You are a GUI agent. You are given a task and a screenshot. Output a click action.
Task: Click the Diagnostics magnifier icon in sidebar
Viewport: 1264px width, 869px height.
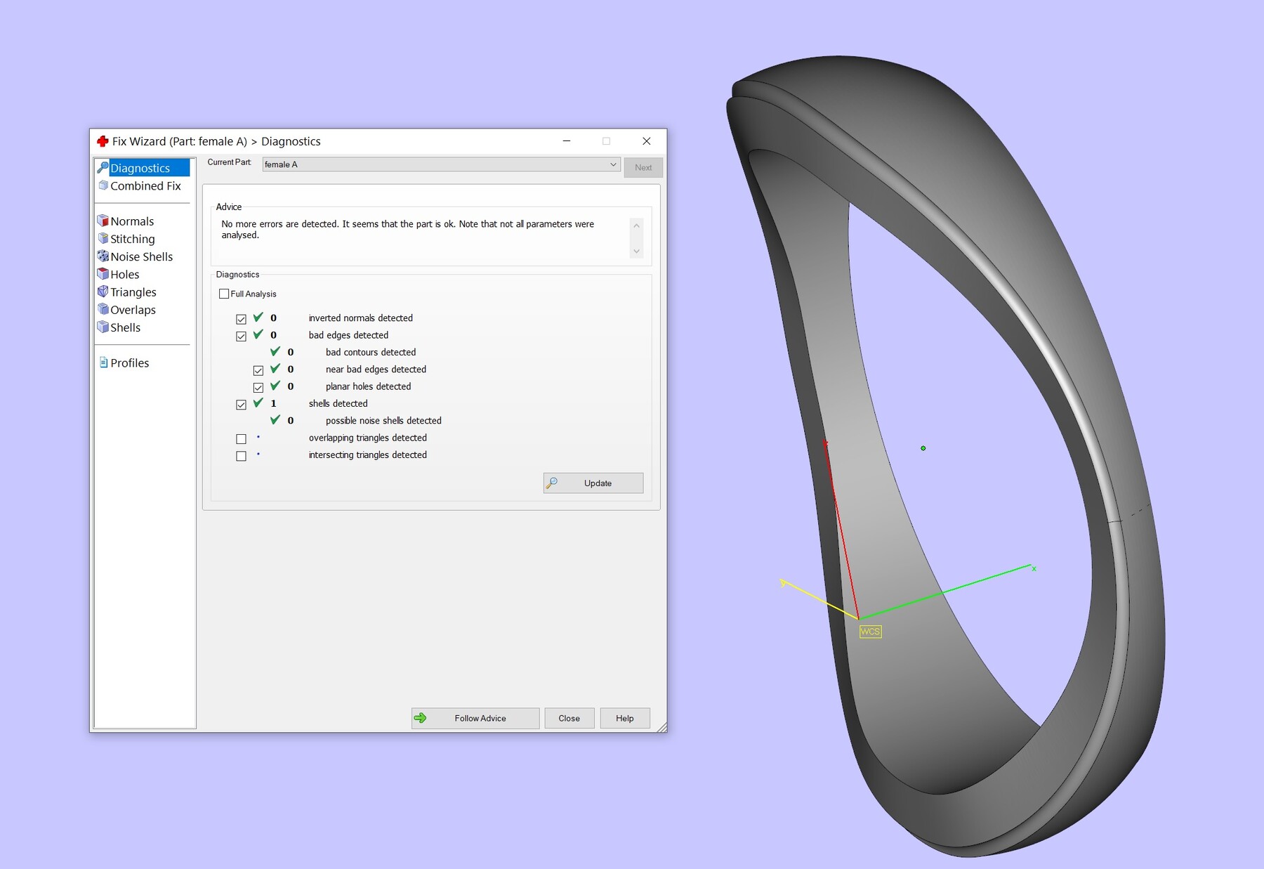point(103,167)
